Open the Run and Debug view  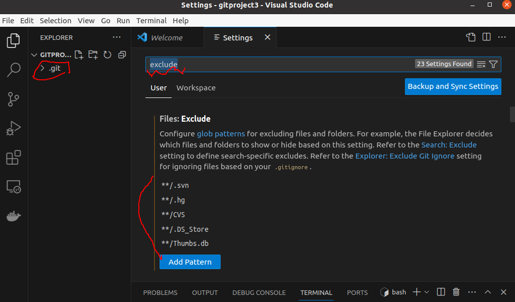[14, 128]
